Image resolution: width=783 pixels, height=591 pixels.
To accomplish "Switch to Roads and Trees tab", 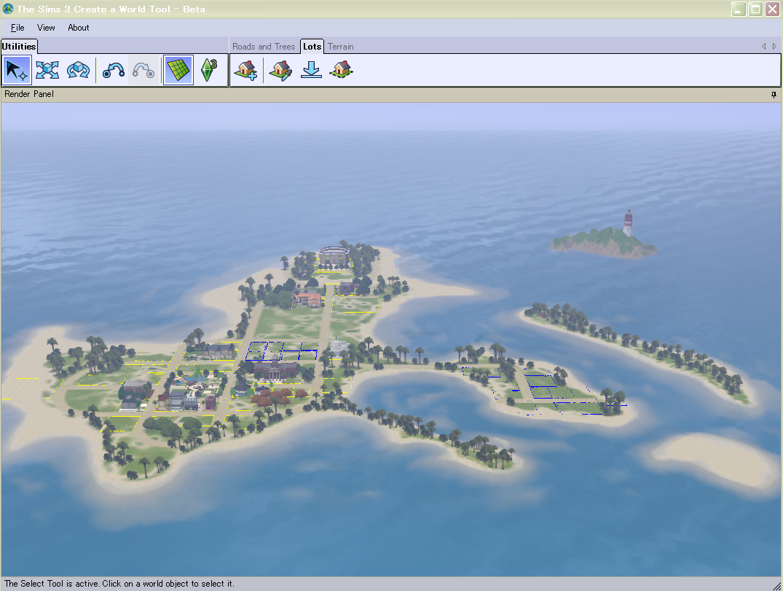I will coord(264,46).
